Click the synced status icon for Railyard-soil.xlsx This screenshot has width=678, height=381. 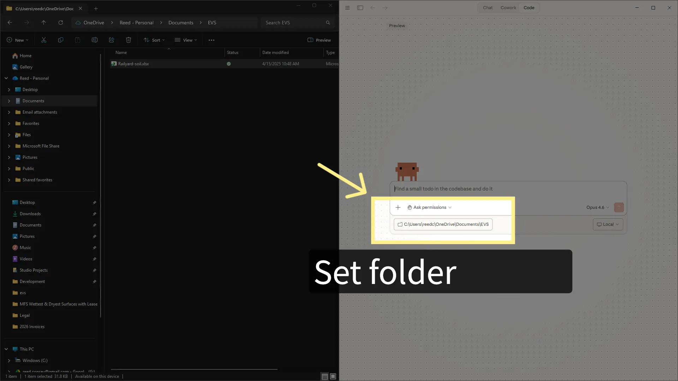coord(229,64)
